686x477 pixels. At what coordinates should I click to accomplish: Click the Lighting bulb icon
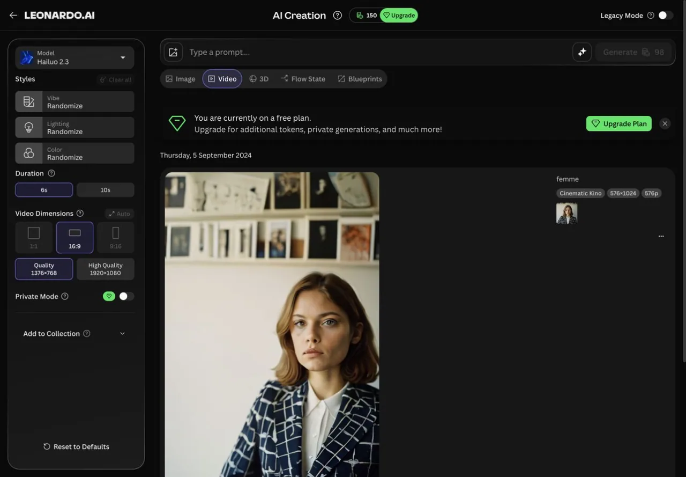(x=29, y=127)
